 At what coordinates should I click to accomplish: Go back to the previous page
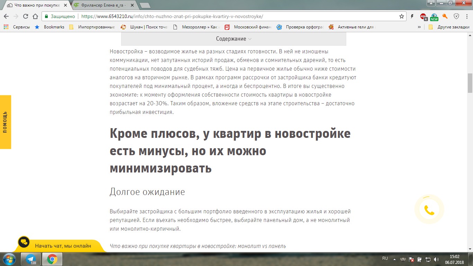point(6,16)
